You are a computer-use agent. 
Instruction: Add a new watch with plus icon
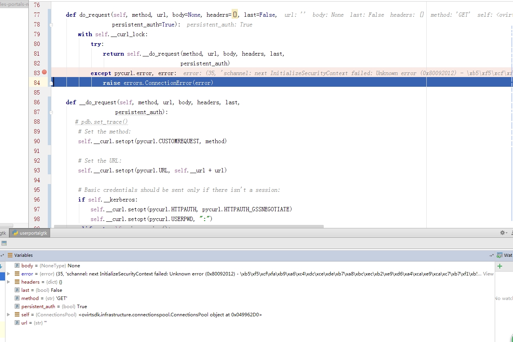coord(500,266)
